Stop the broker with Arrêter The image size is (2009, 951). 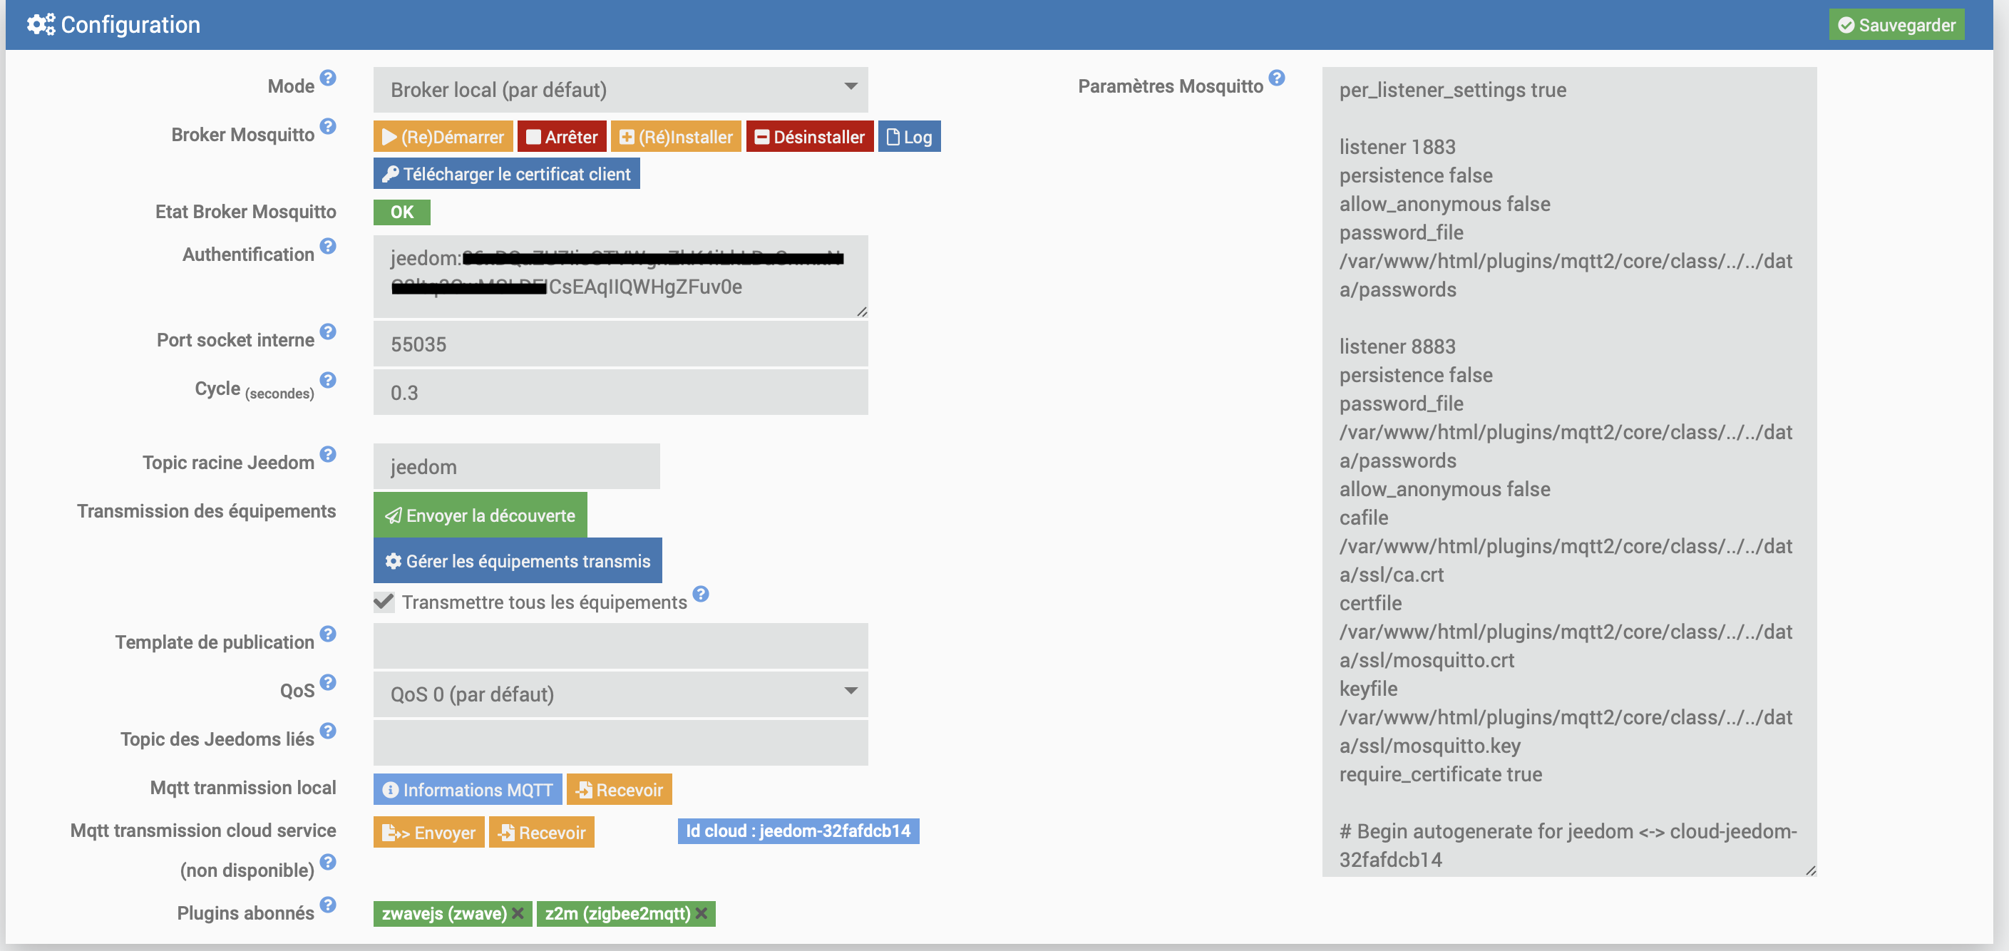pos(562,138)
